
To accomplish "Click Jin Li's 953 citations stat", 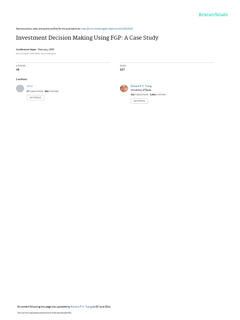I will (x=52, y=91).
